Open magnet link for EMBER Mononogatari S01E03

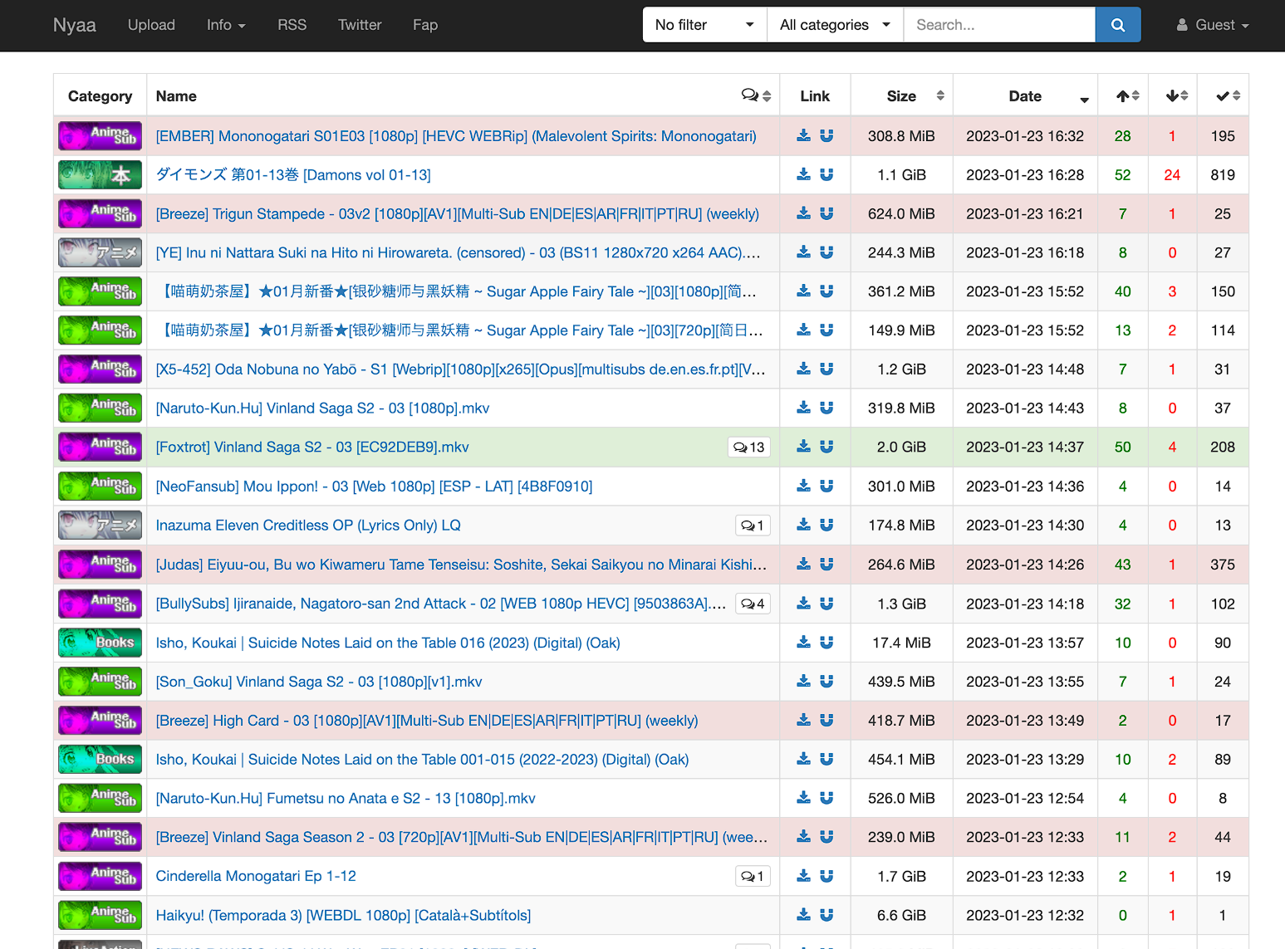(x=826, y=135)
